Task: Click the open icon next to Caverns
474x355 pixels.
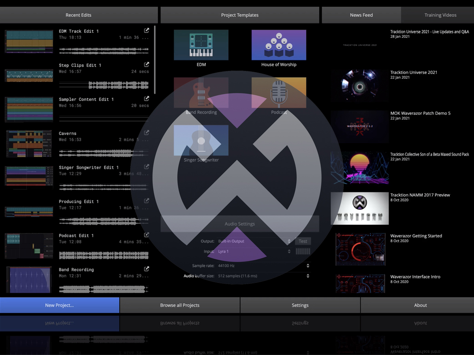Action: (x=146, y=132)
